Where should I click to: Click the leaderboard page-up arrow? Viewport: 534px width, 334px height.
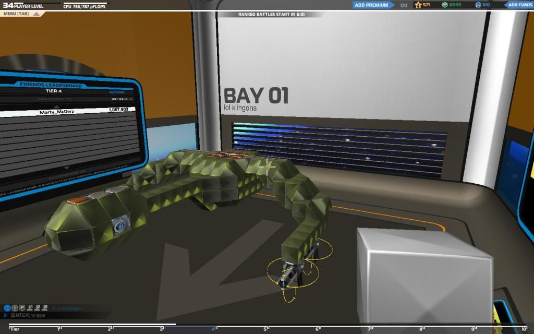point(56,106)
